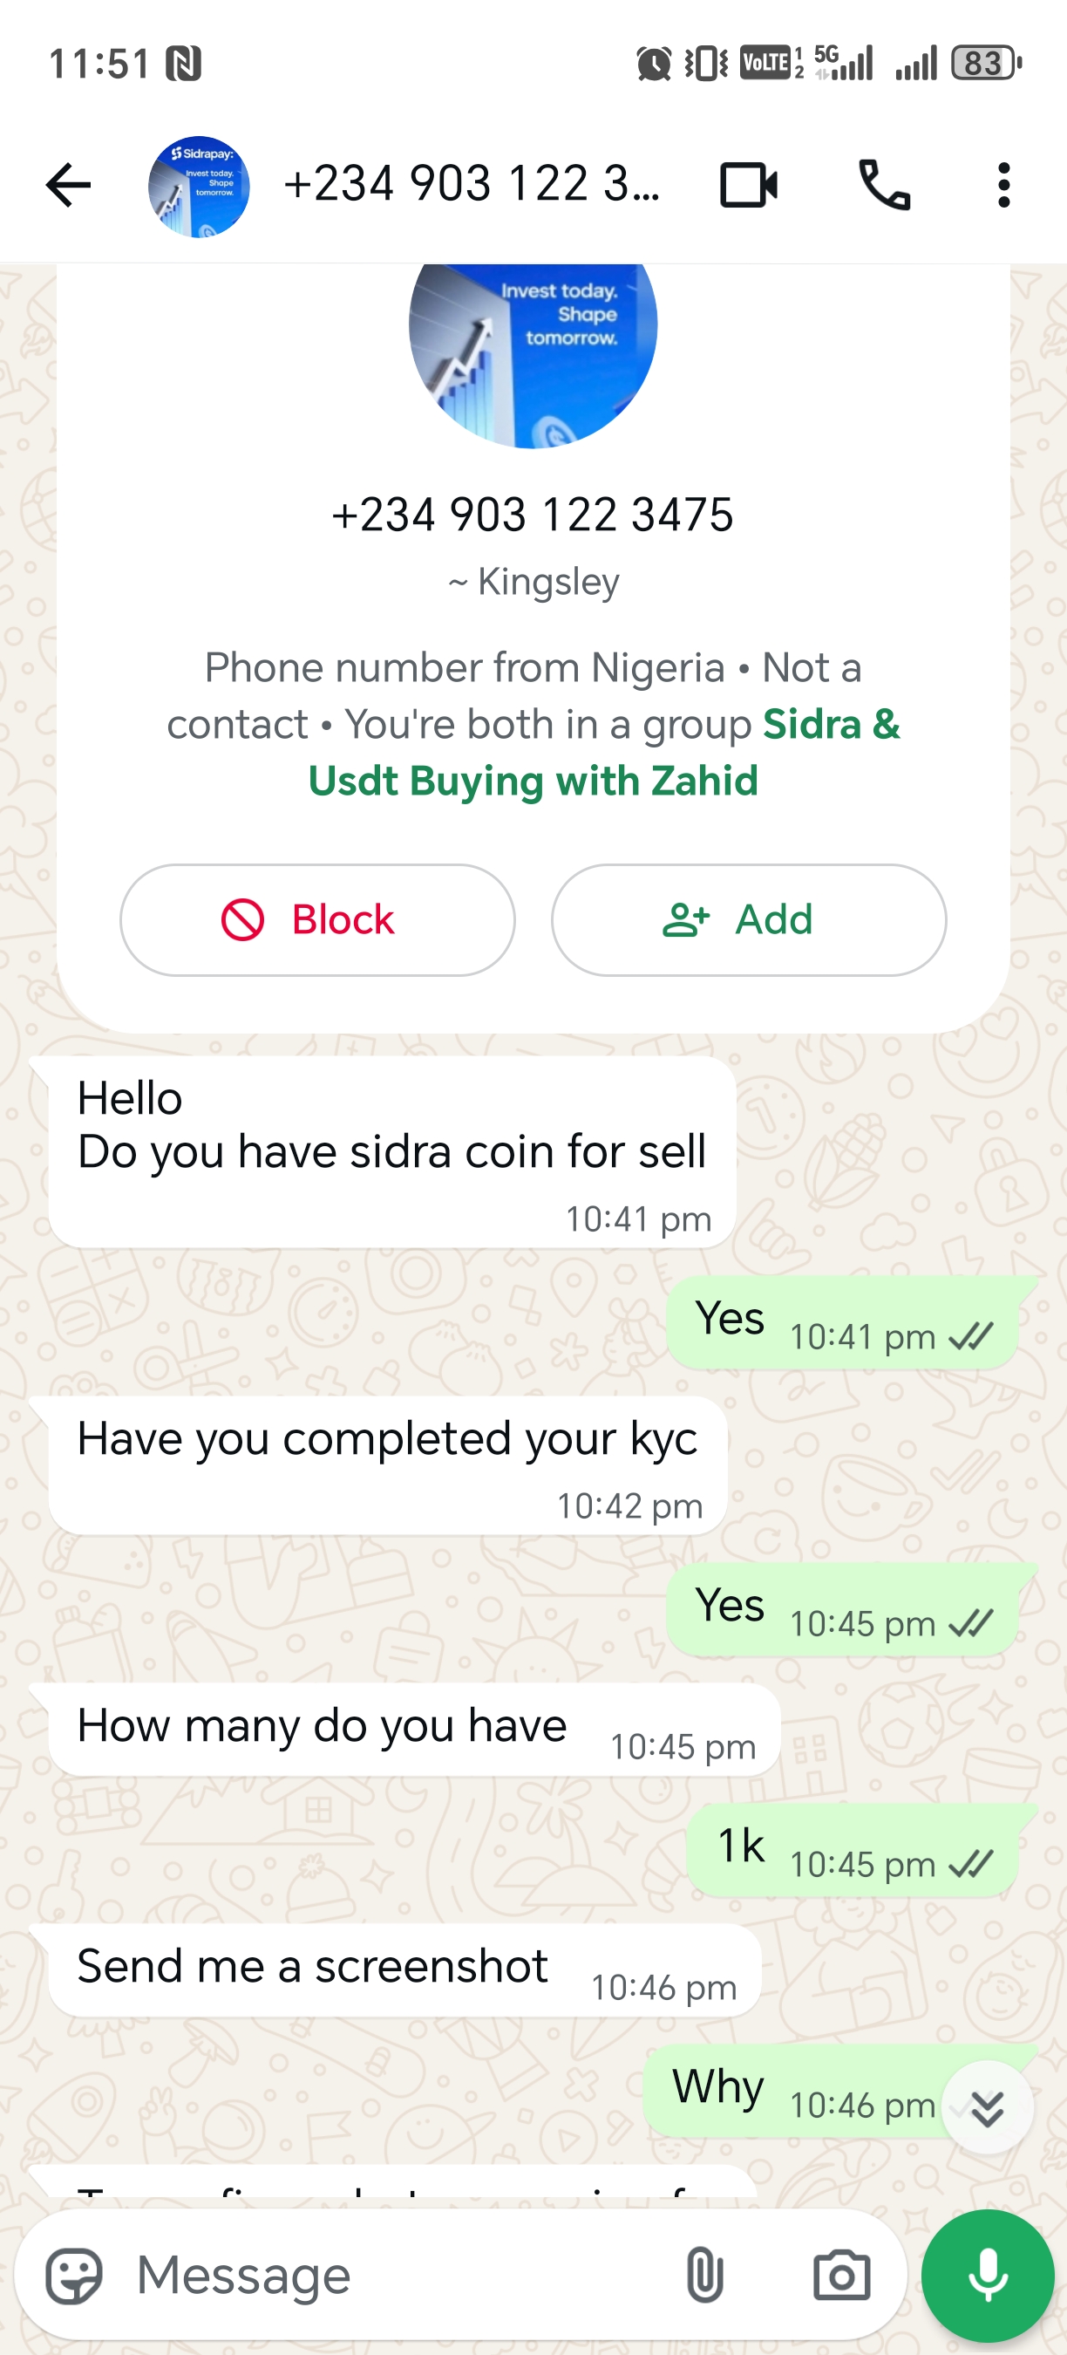Viewport: 1067px width, 2355px height.
Task: Open the three-dot more options menu
Action: [1004, 186]
